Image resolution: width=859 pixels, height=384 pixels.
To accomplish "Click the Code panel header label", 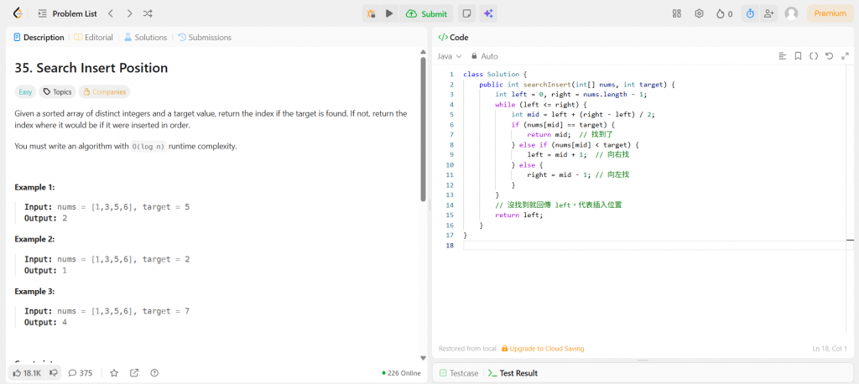I will point(453,37).
